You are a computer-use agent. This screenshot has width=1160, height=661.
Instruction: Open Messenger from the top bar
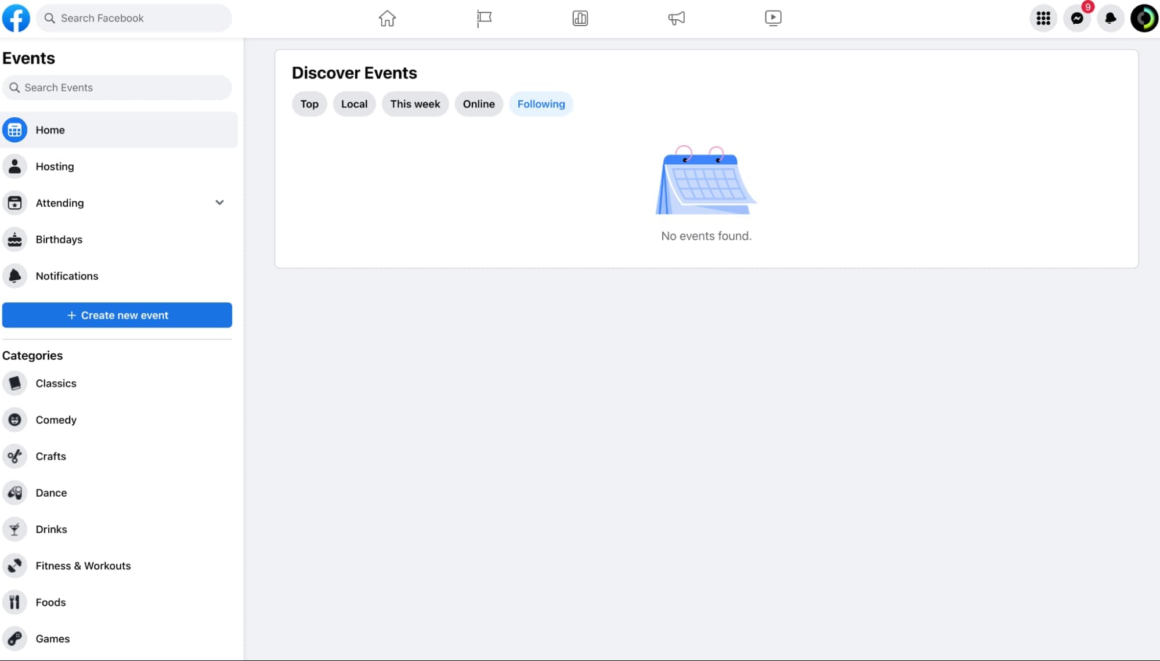pos(1077,18)
